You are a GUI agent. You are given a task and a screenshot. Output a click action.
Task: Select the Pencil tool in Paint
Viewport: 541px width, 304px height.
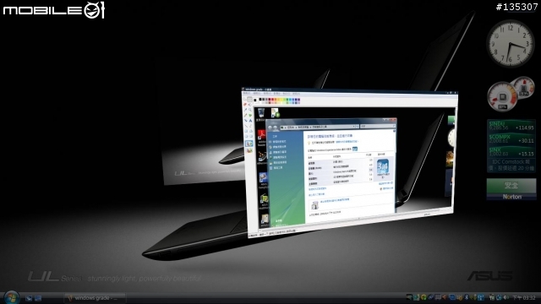[x=245, y=115]
